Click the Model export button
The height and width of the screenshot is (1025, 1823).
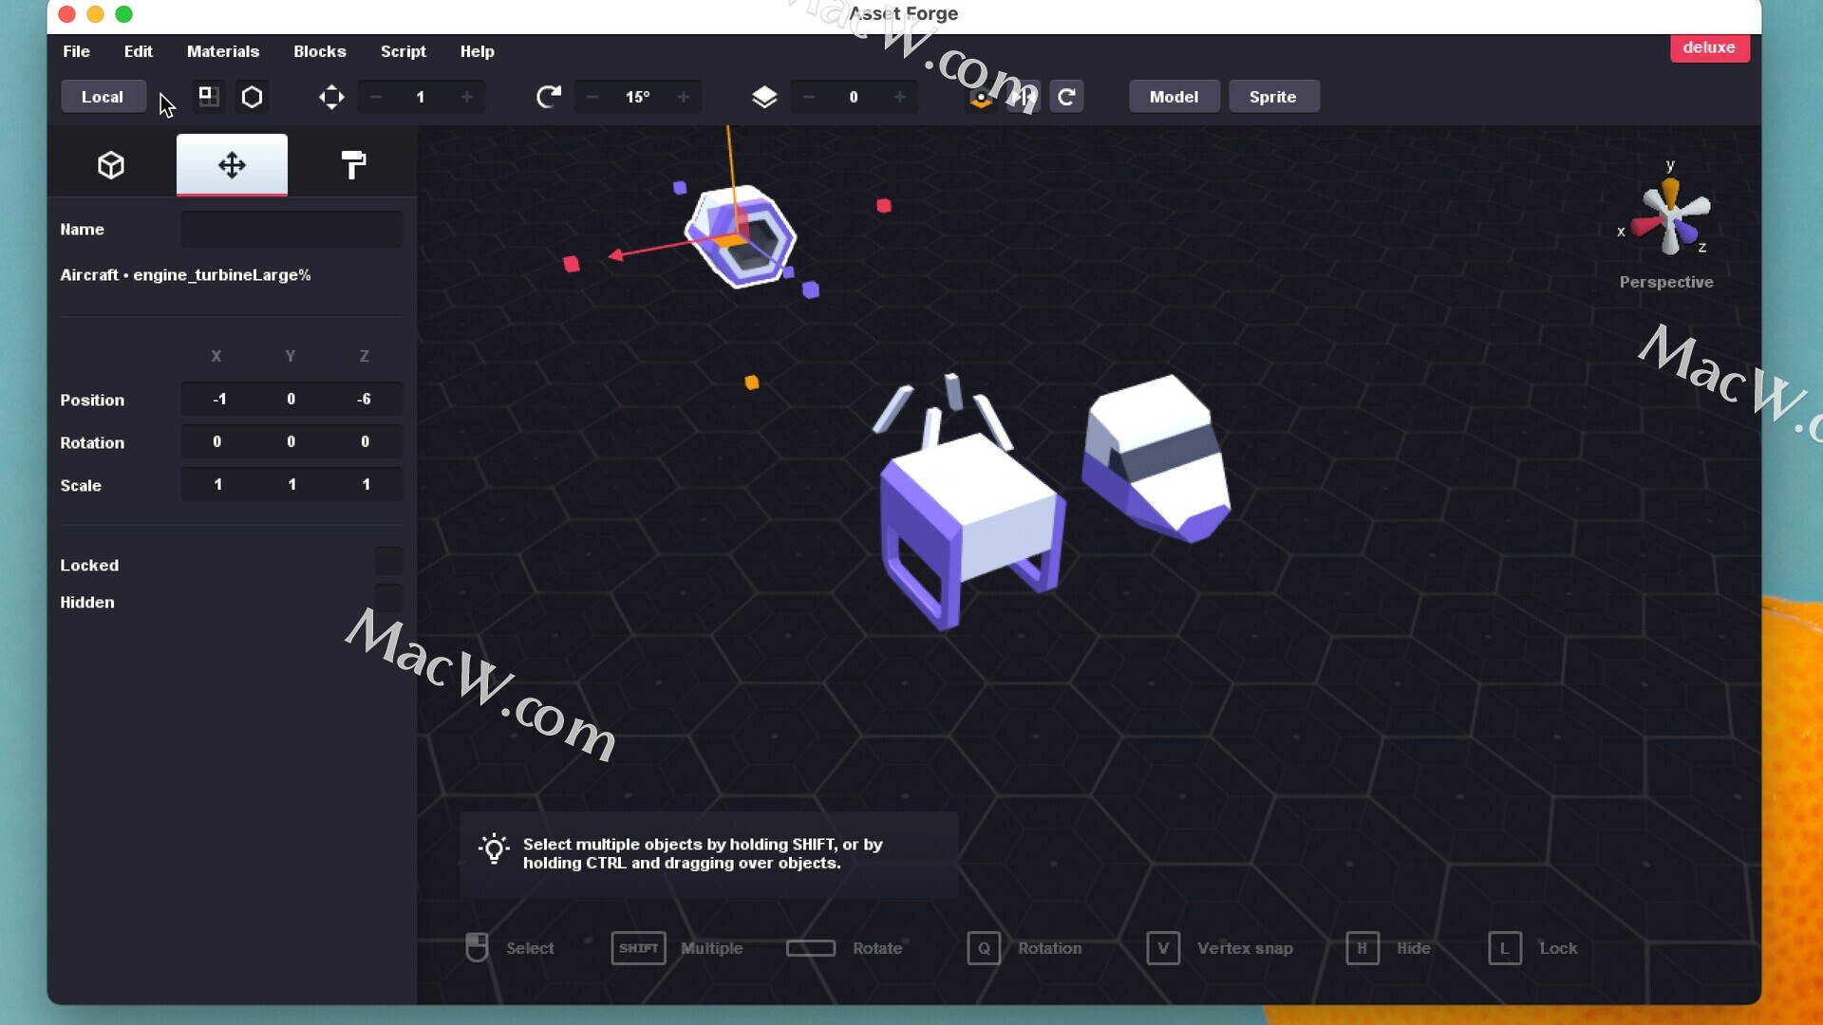[1174, 97]
